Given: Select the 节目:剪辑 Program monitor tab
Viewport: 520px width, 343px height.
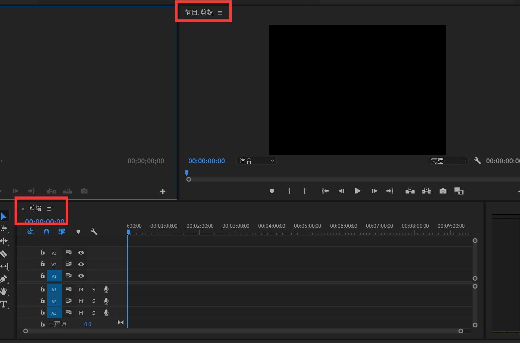Looking at the screenshot, I should tap(199, 12).
